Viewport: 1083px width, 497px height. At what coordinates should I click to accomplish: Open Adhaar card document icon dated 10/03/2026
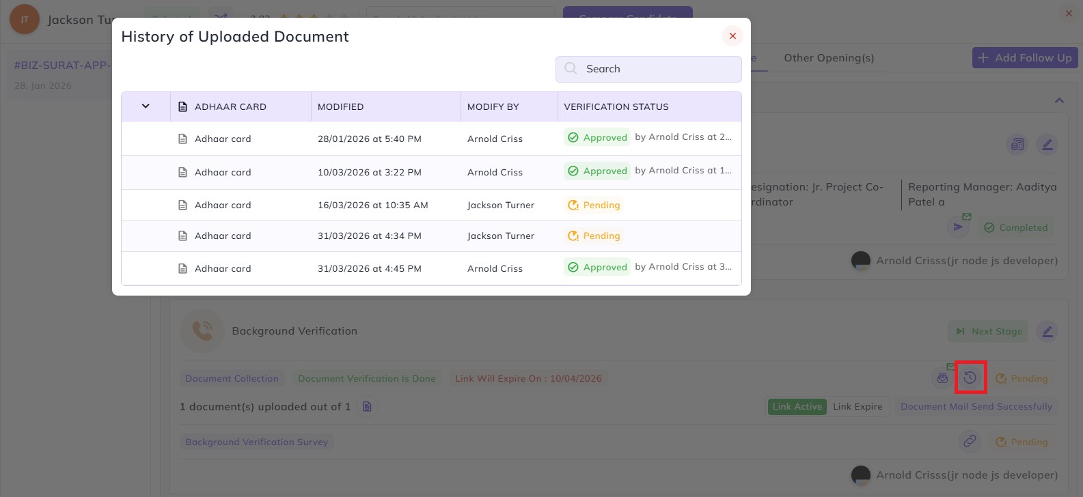pos(182,172)
